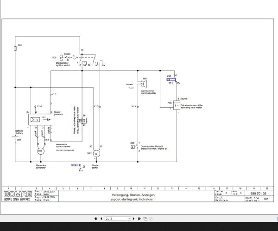
Task: Click the X1:1 connector label
Action: pyautogui.click(x=54, y=94)
